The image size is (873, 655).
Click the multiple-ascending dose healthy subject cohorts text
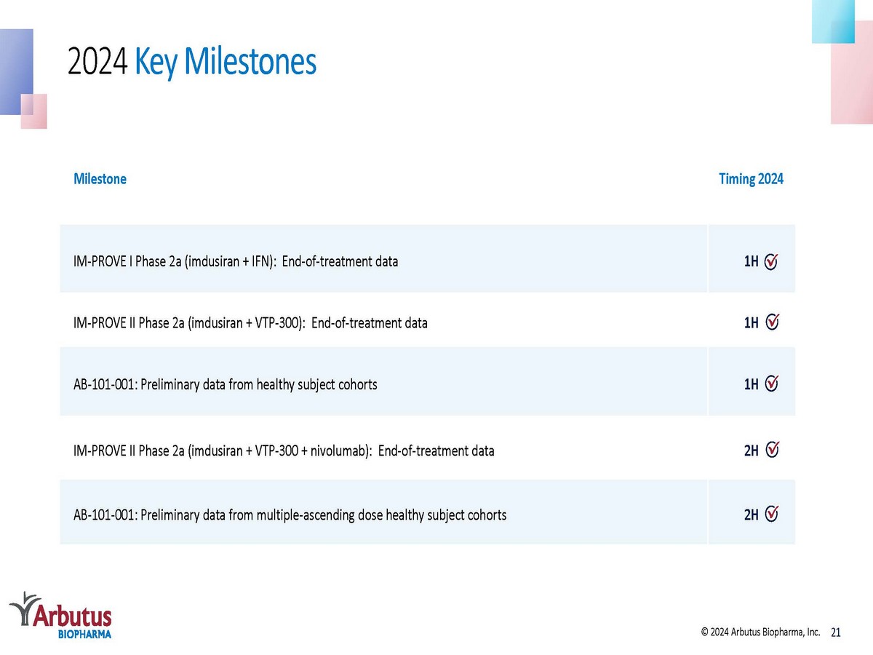coord(290,515)
